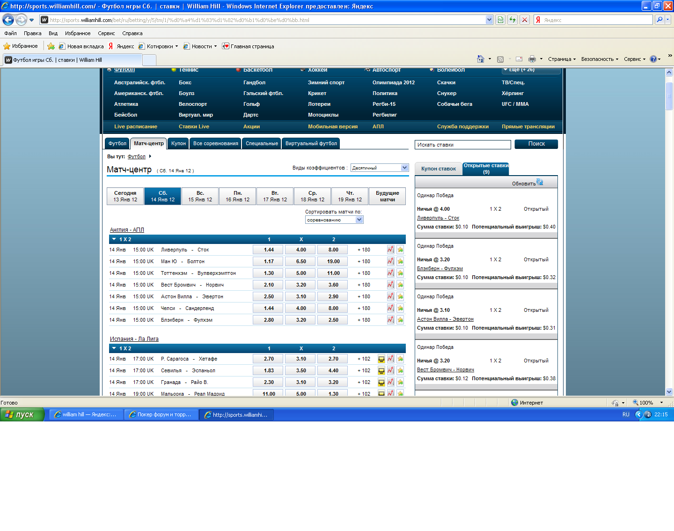Open statistics chart for Ливерпуль - Сток

click(x=390, y=250)
